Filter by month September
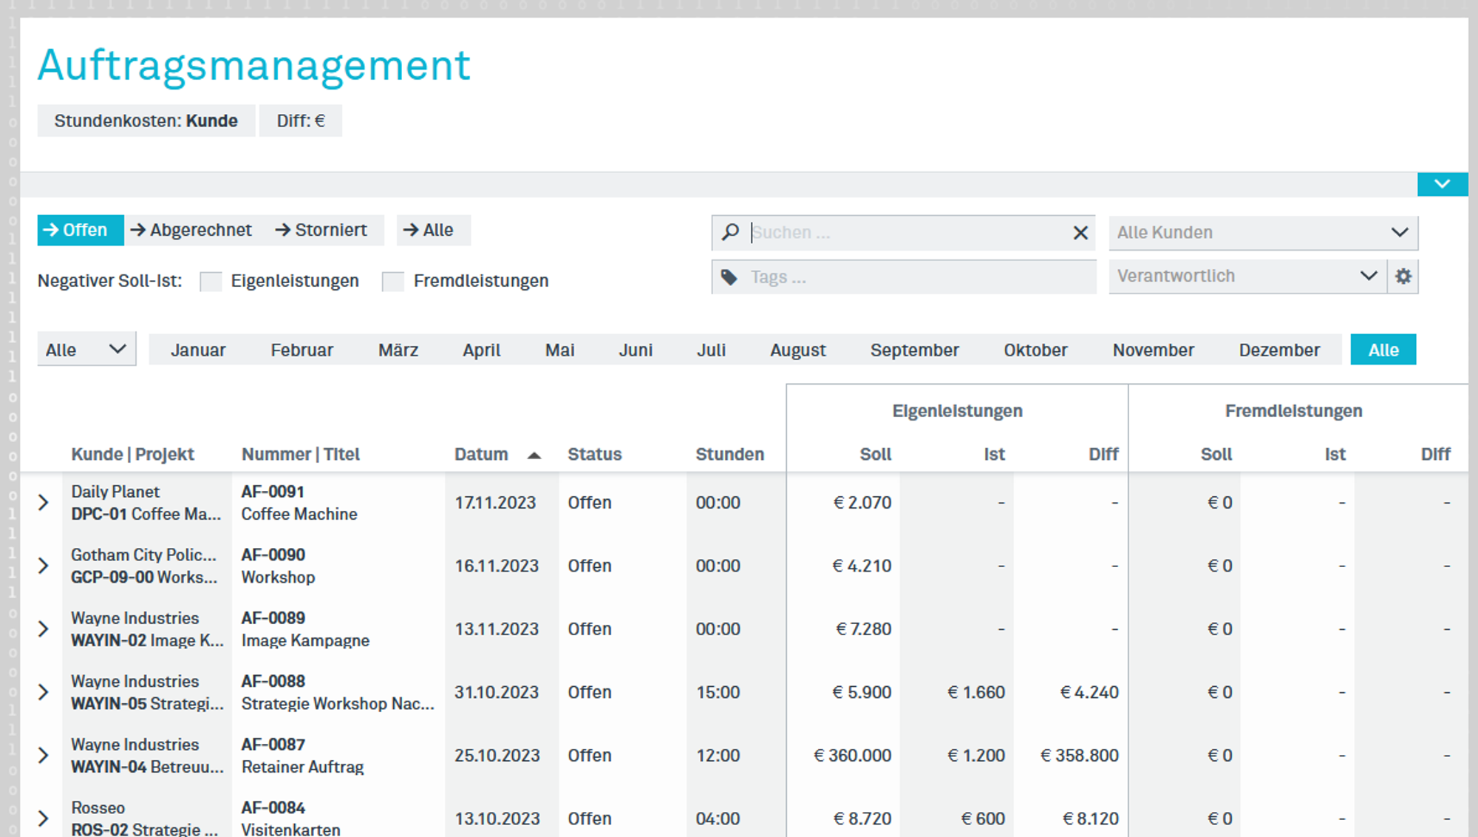The width and height of the screenshot is (1478, 837). [914, 350]
